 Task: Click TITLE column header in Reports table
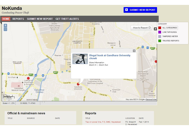pyautogui.click(x=88, y=118)
